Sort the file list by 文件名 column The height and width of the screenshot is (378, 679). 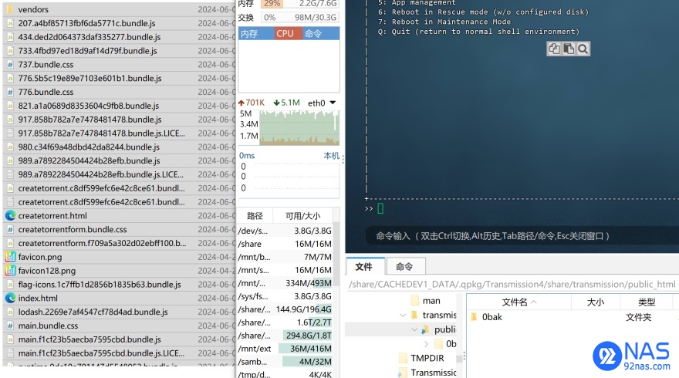point(519,302)
